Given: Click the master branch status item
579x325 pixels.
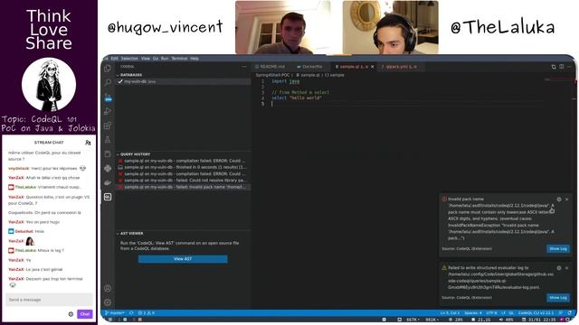Looking at the screenshot, I should coord(115,313).
